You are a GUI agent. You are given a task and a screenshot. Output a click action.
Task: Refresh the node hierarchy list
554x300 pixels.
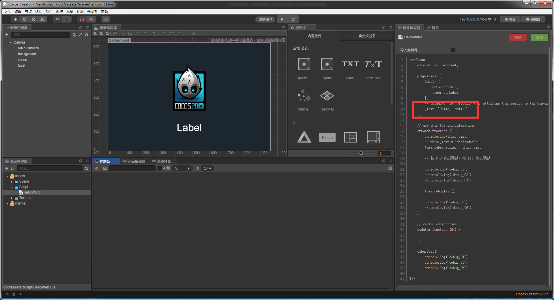[x=86, y=35]
